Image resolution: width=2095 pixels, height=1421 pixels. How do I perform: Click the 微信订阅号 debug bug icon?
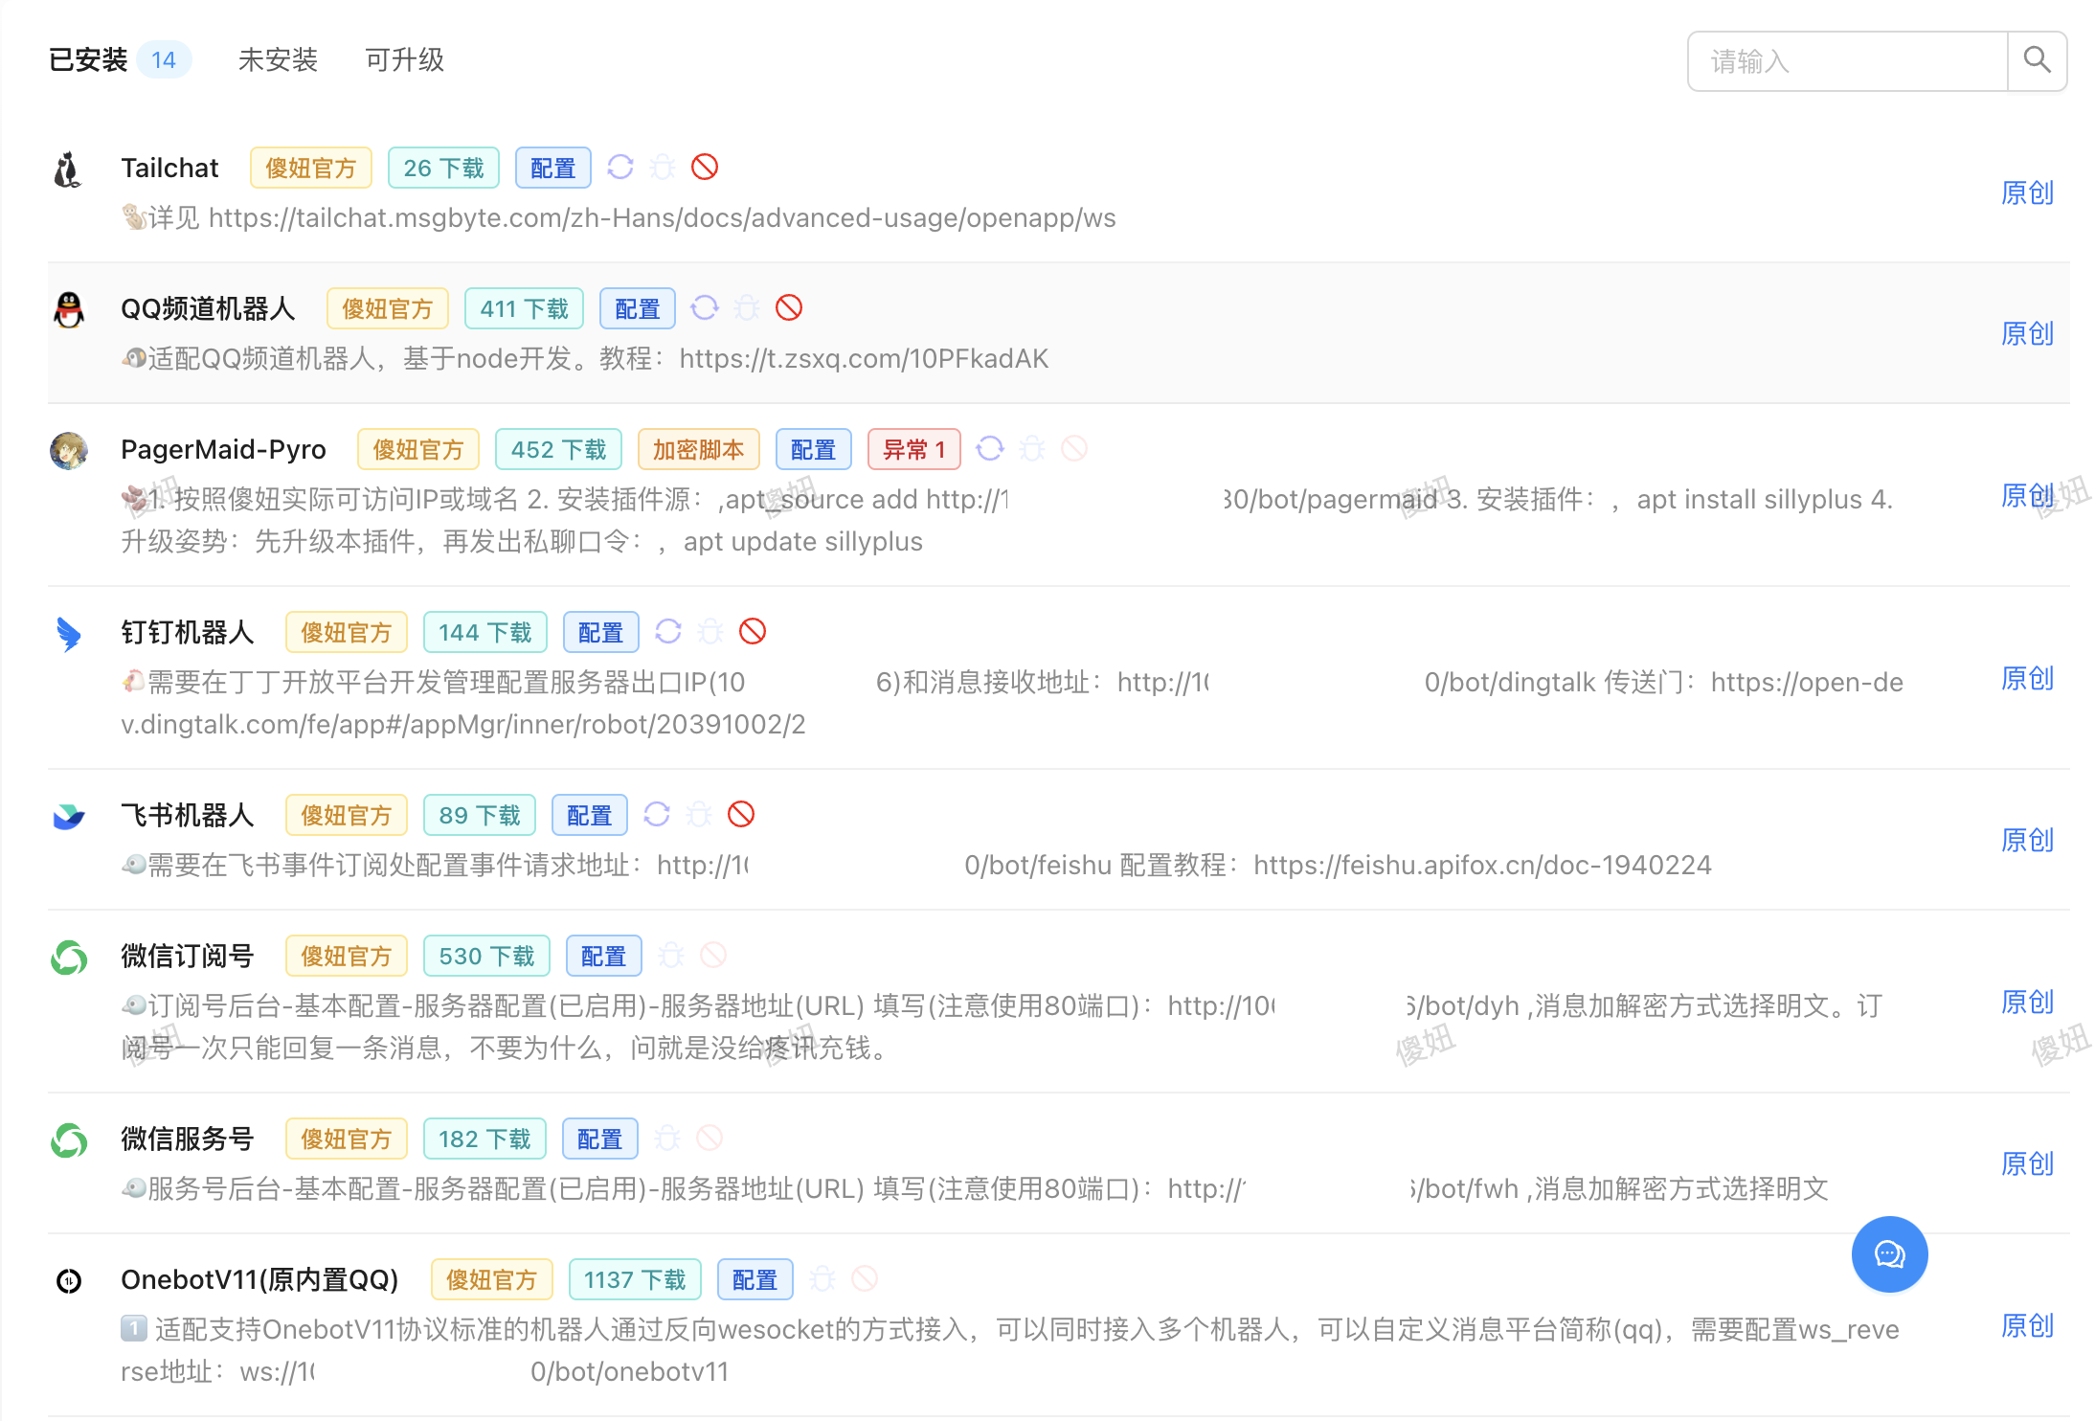(671, 956)
